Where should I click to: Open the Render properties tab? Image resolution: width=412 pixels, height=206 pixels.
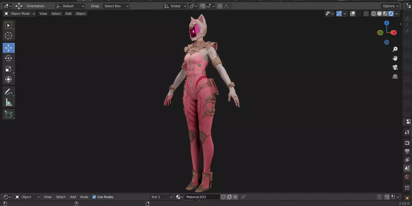tap(407, 143)
